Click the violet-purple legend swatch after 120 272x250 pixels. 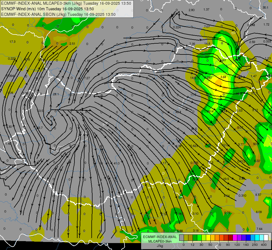tap(239, 237)
